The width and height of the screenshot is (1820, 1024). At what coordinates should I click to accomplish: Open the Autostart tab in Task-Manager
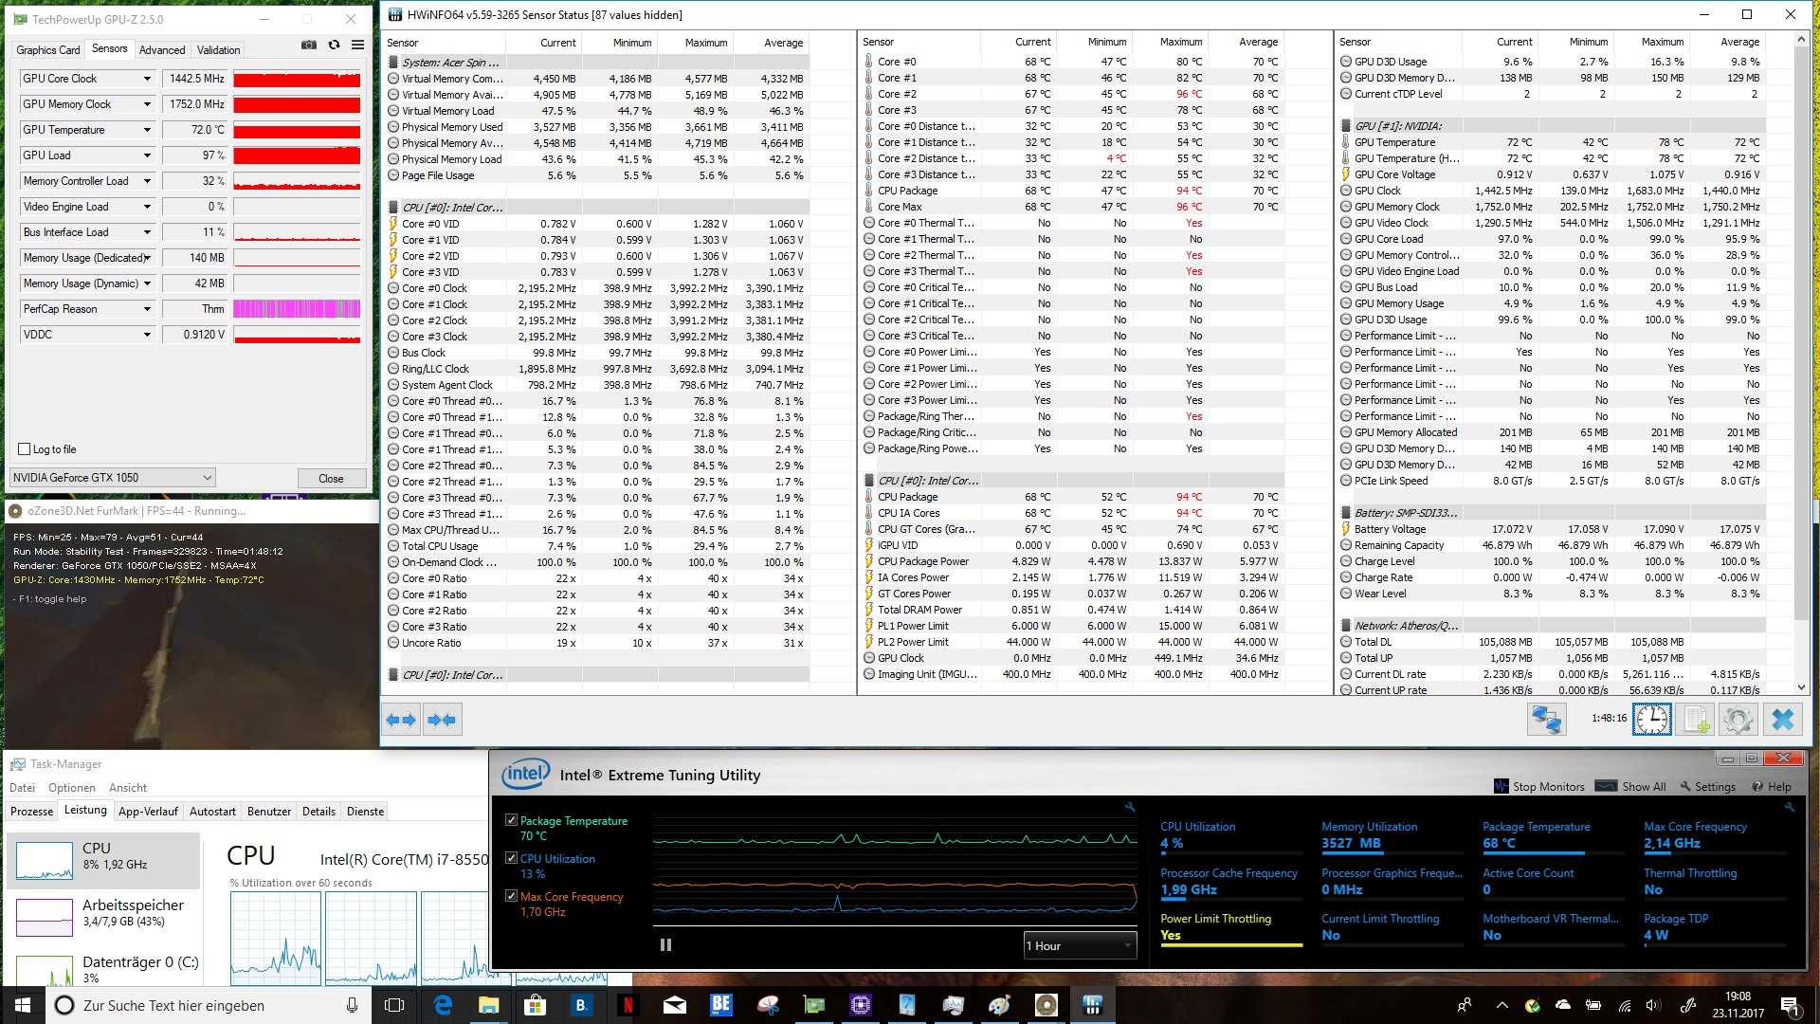pyautogui.click(x=212, y=812)
